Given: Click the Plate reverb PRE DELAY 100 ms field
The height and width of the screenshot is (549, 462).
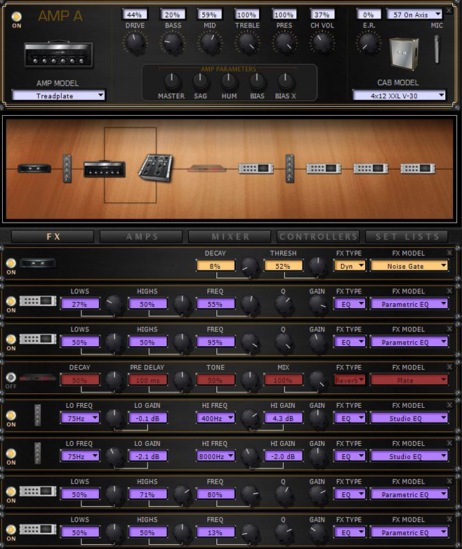Looking at the screenshot, I should pos(147,381).
